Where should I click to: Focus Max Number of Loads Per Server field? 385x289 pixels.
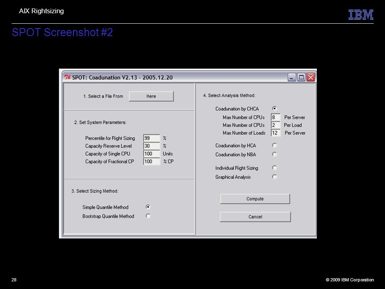(276, 133)
